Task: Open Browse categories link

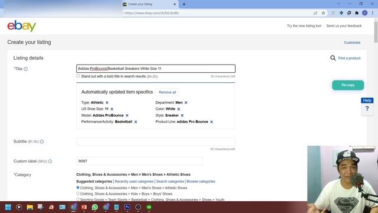Action: click(x=201, y=182)
